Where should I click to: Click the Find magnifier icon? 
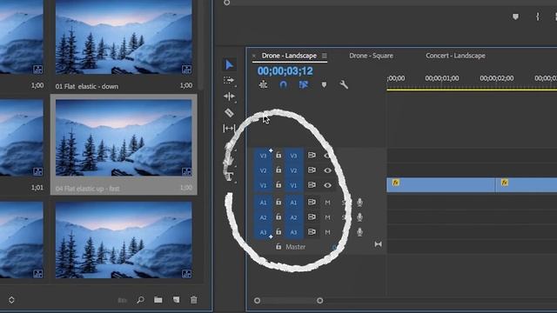[x=141, y=300]
